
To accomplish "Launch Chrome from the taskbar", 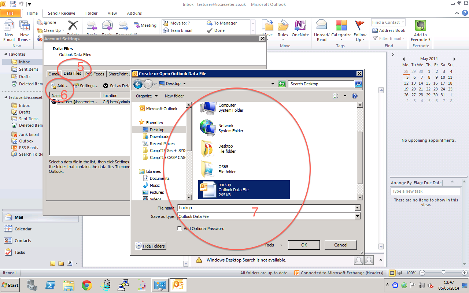I will (x=87, y=285).
